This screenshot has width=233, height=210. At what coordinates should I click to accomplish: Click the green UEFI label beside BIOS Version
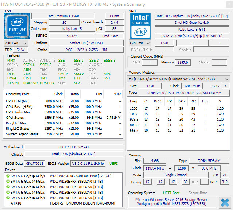(113, 164)
